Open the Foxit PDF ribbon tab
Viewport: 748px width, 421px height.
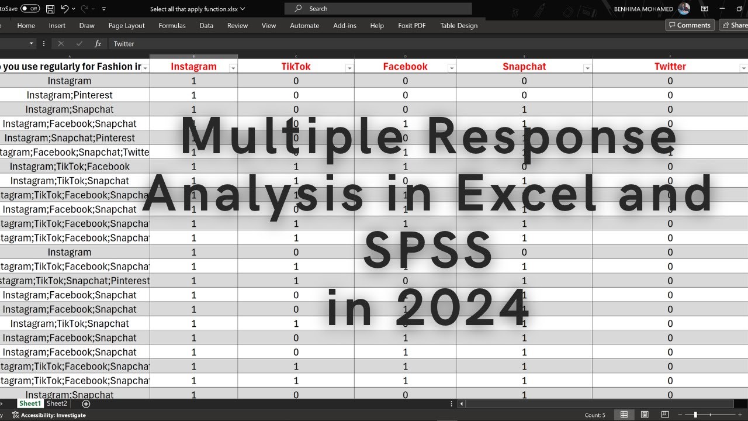pos(413,26)
